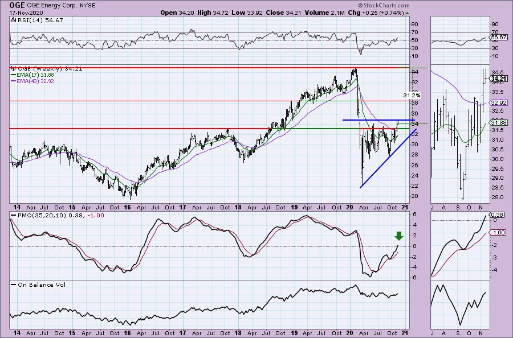Viewport: 513px width, 338px height.
Task: Click the 'Chg +0.25 (+0.74%)' value
Action: coord(376,13)
